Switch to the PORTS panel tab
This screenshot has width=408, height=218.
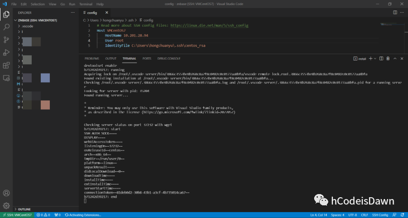coord(147,59)
